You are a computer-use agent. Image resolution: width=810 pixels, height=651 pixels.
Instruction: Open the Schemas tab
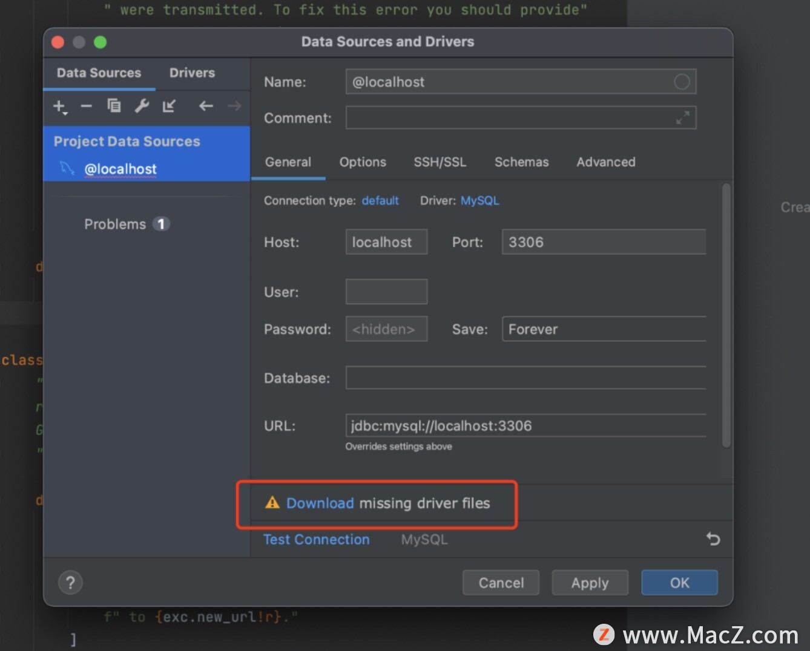522,162
